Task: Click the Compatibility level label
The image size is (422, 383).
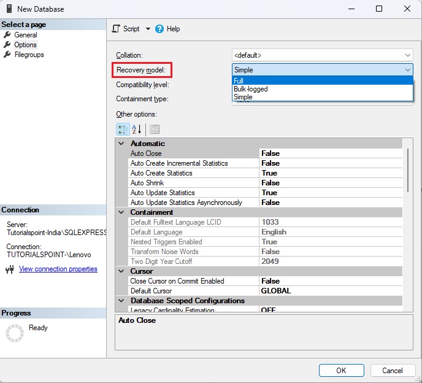Action: 143,85
